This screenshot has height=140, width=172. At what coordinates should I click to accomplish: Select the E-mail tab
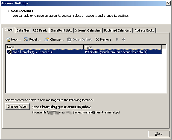[x=9, y=30]
